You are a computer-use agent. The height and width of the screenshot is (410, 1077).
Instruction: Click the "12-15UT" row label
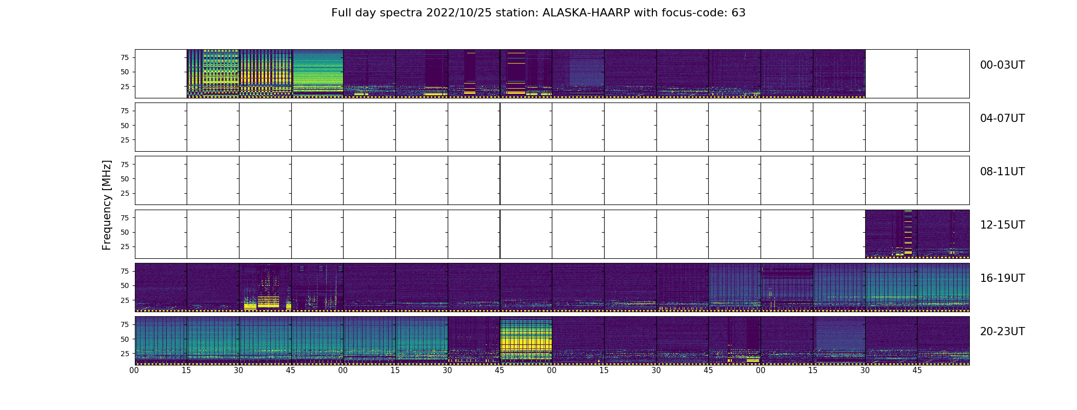click(1002, 225)
